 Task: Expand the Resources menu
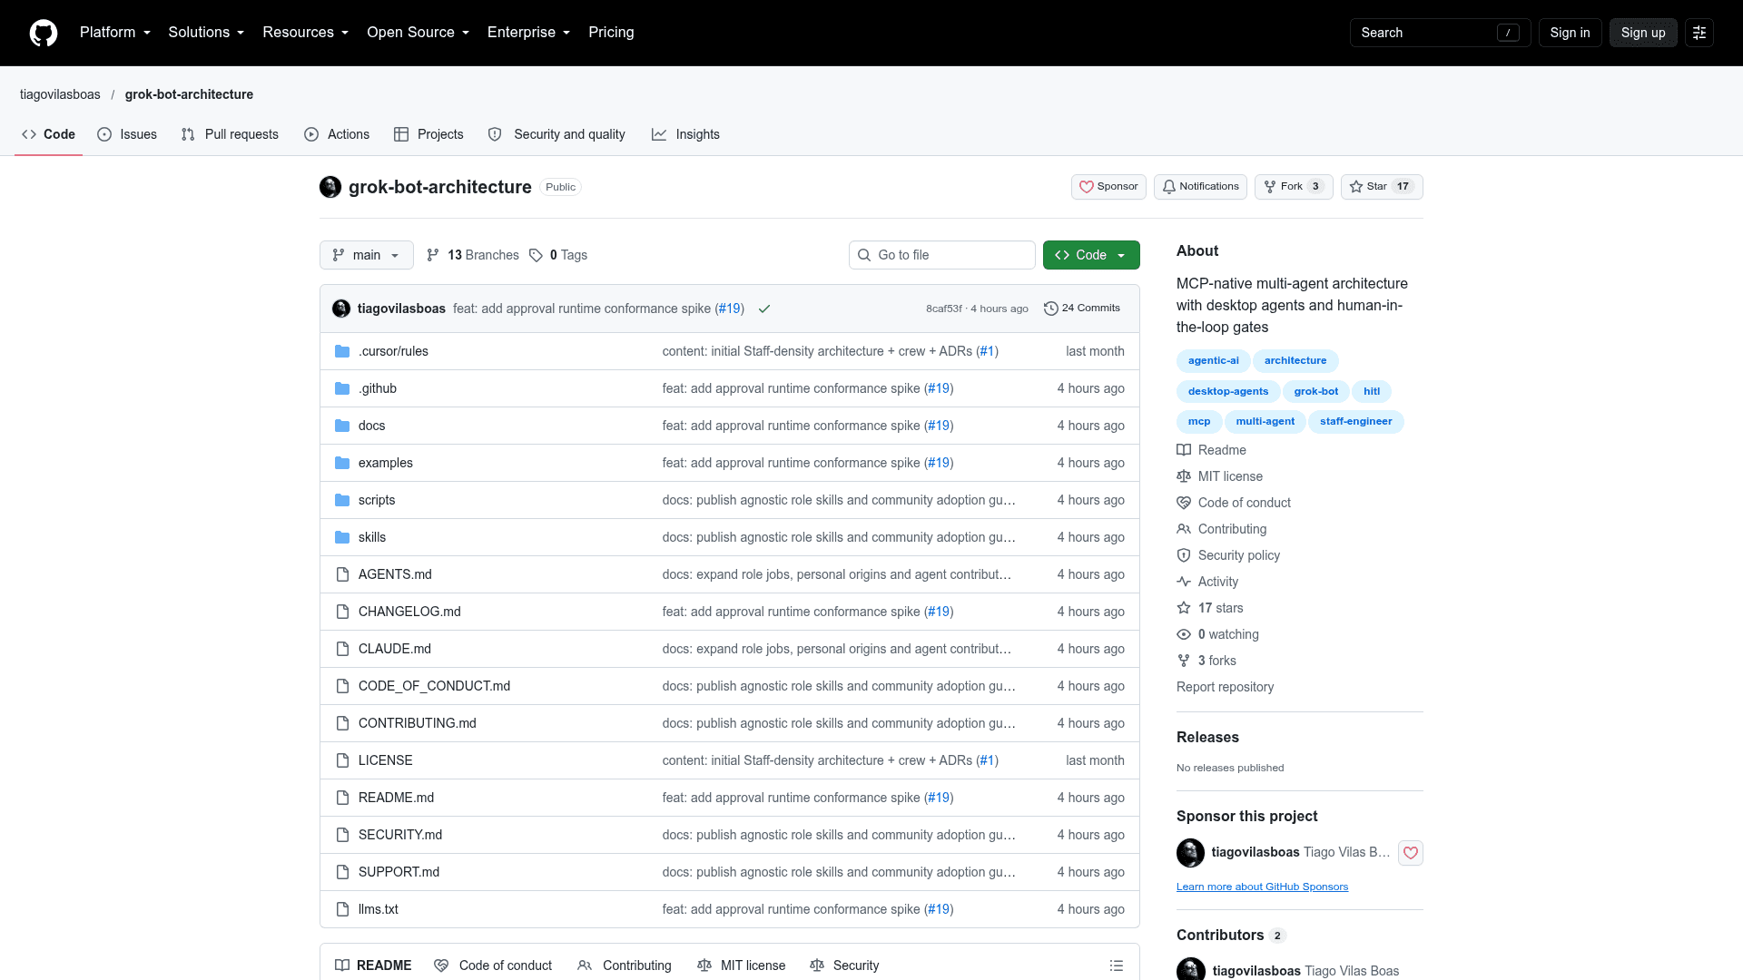coord(306,33)
